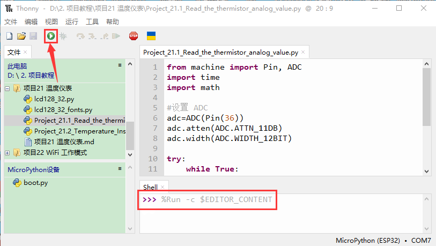
Task: Close the 文件 panel tab
Action: click(x=25, y=52)
